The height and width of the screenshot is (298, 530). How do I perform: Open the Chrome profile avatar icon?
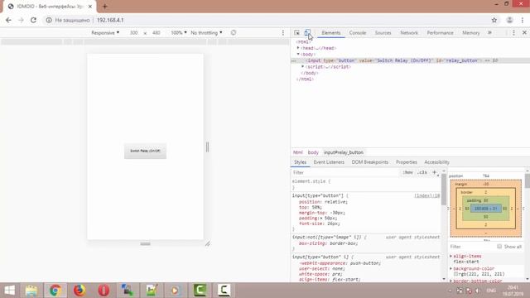509,20
